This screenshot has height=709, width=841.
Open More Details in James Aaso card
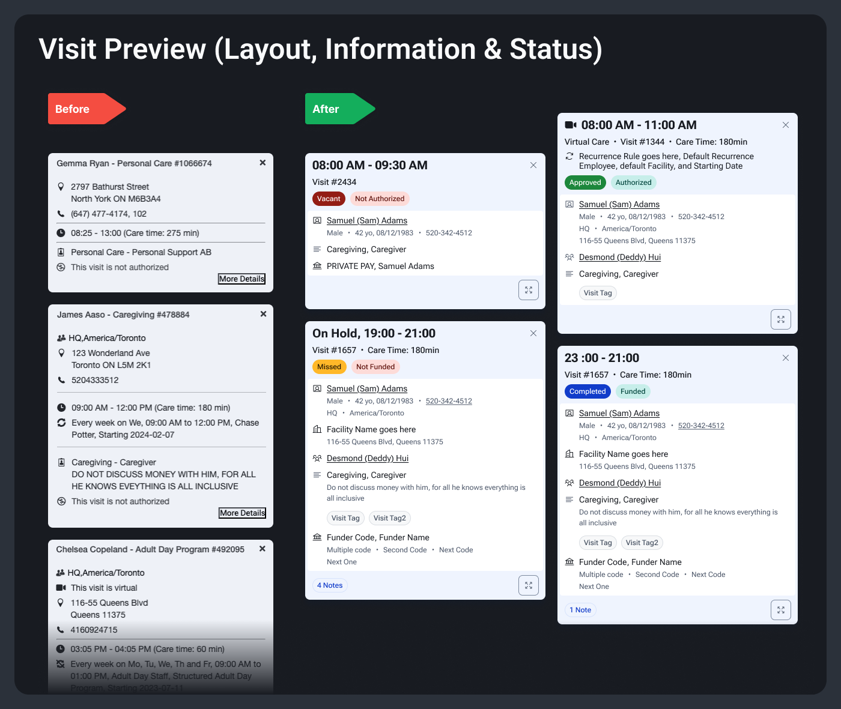242,513
